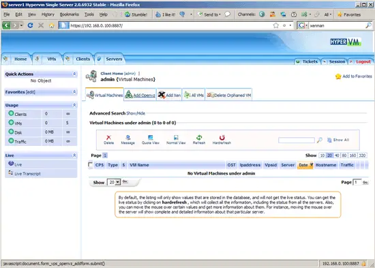
Task: Tick the select-all checkbox in table header
Action: (91, 164)
